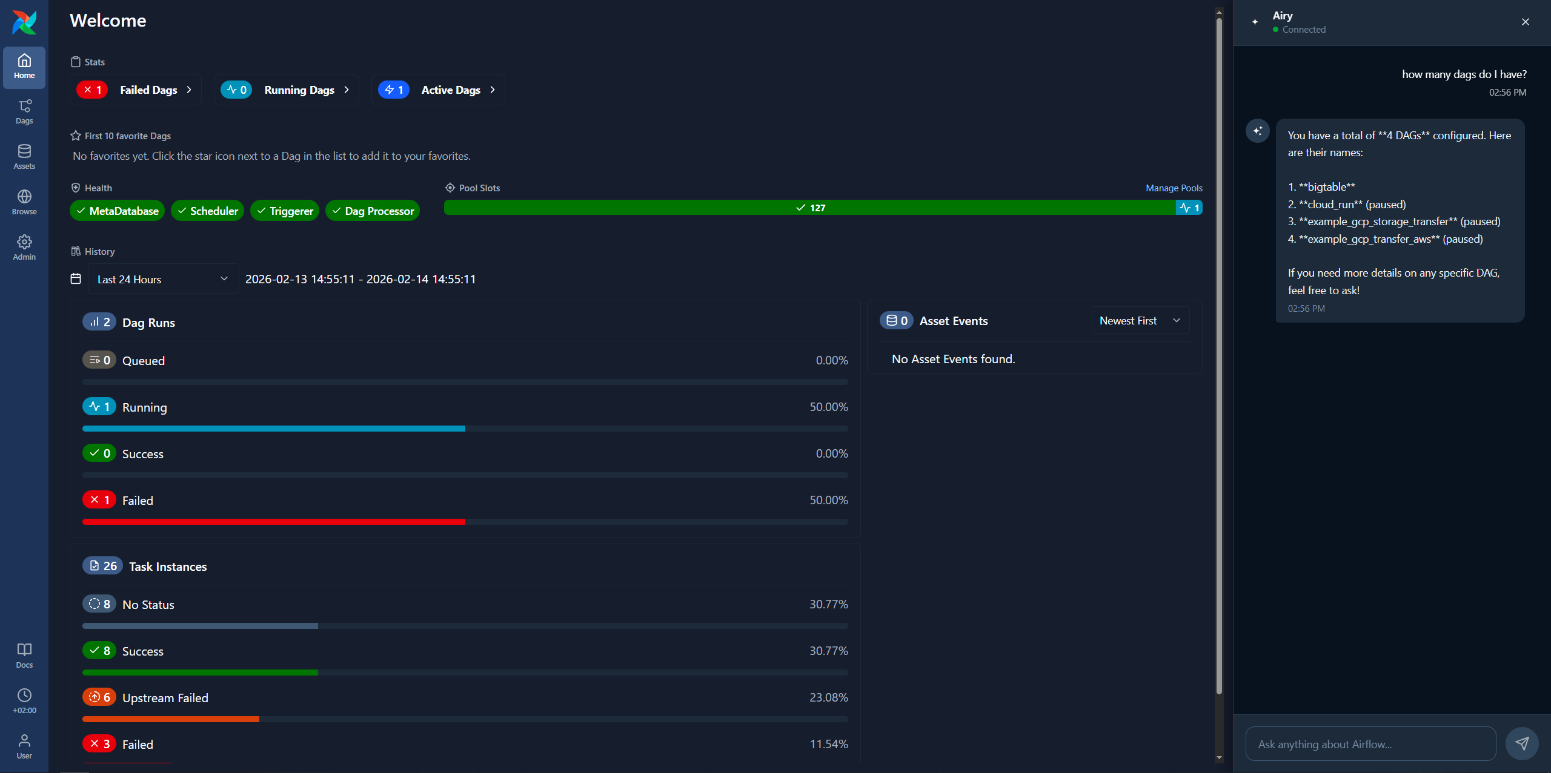Click the Upstream Failed row label
1551x773 pixels.
click(165, 698)
